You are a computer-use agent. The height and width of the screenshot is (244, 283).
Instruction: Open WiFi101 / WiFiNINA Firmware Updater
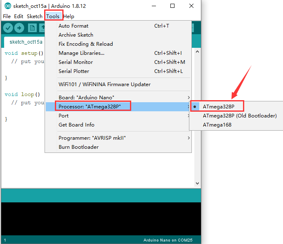[x=118, y=84]
